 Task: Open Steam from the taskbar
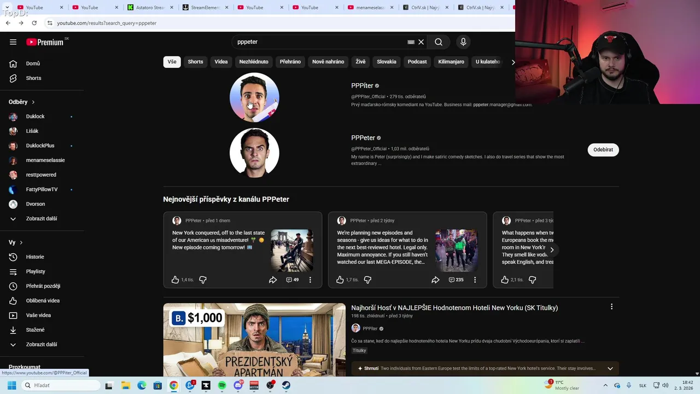pyautogui.click(x=286, y=385)
